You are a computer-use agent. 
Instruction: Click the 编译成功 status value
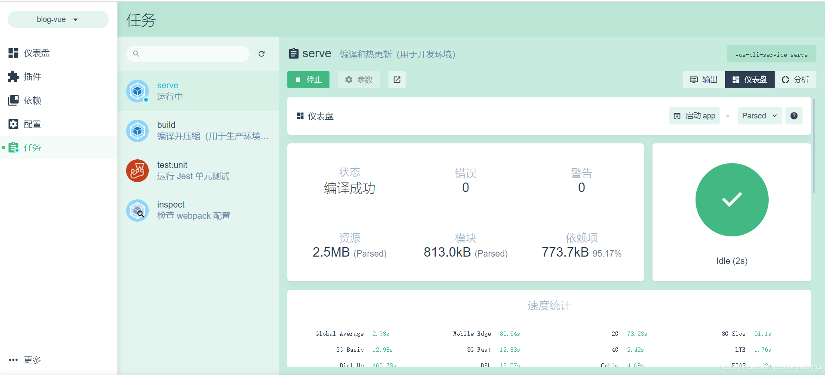[349, 188]
